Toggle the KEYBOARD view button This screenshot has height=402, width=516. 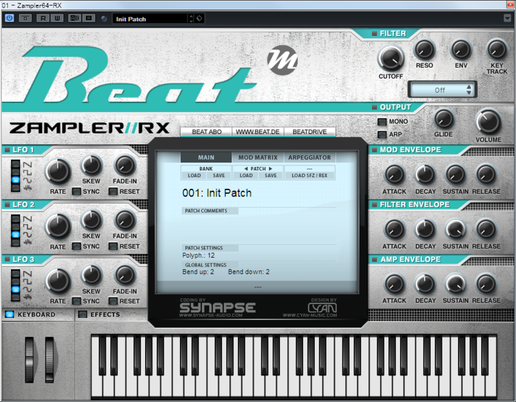pyautogui.click(x=10, y=314)
